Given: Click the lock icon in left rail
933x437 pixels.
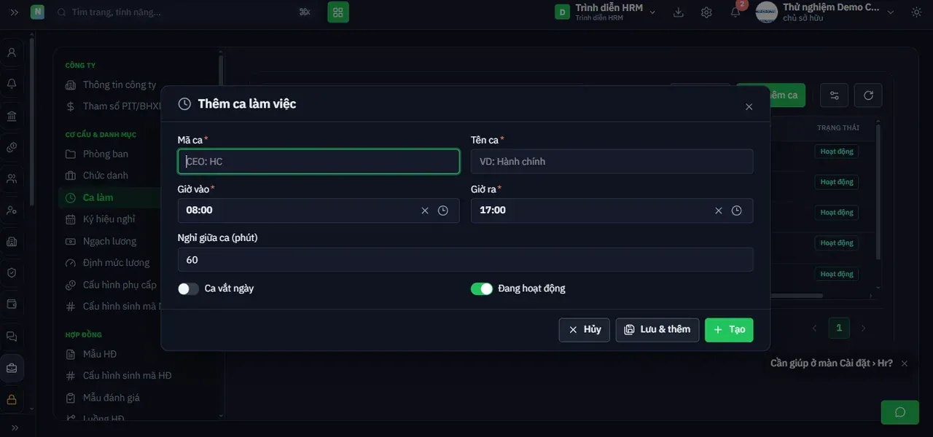Looking at the screenshot, I should (12, 400).
